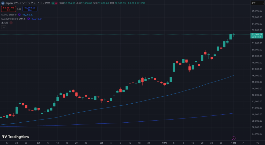The image size is (265, 145).
Task: Click the TradingView logo
Action: (16, 137)
